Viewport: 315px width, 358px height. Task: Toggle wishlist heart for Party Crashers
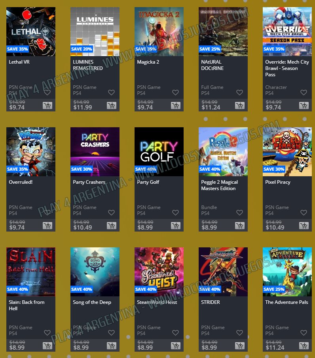click(111, 213)
